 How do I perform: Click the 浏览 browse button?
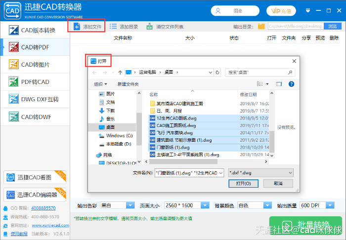332,27
